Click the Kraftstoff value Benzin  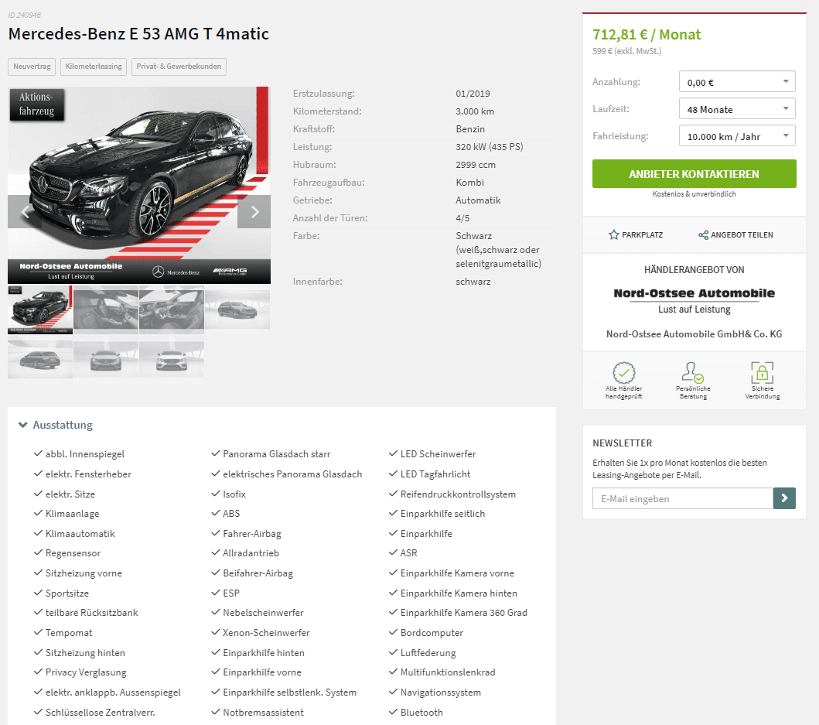click(x=470, y=129)
